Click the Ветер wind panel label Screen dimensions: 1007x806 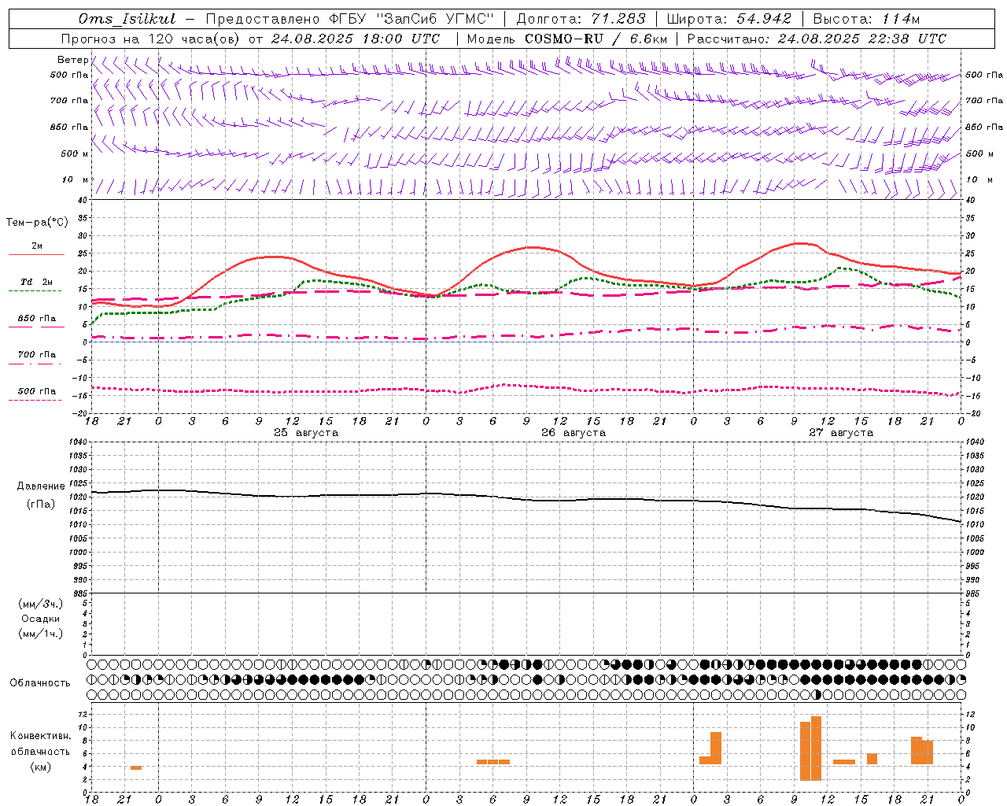[72, 60]
